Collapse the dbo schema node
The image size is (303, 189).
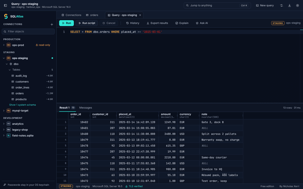tap(7, 64)
